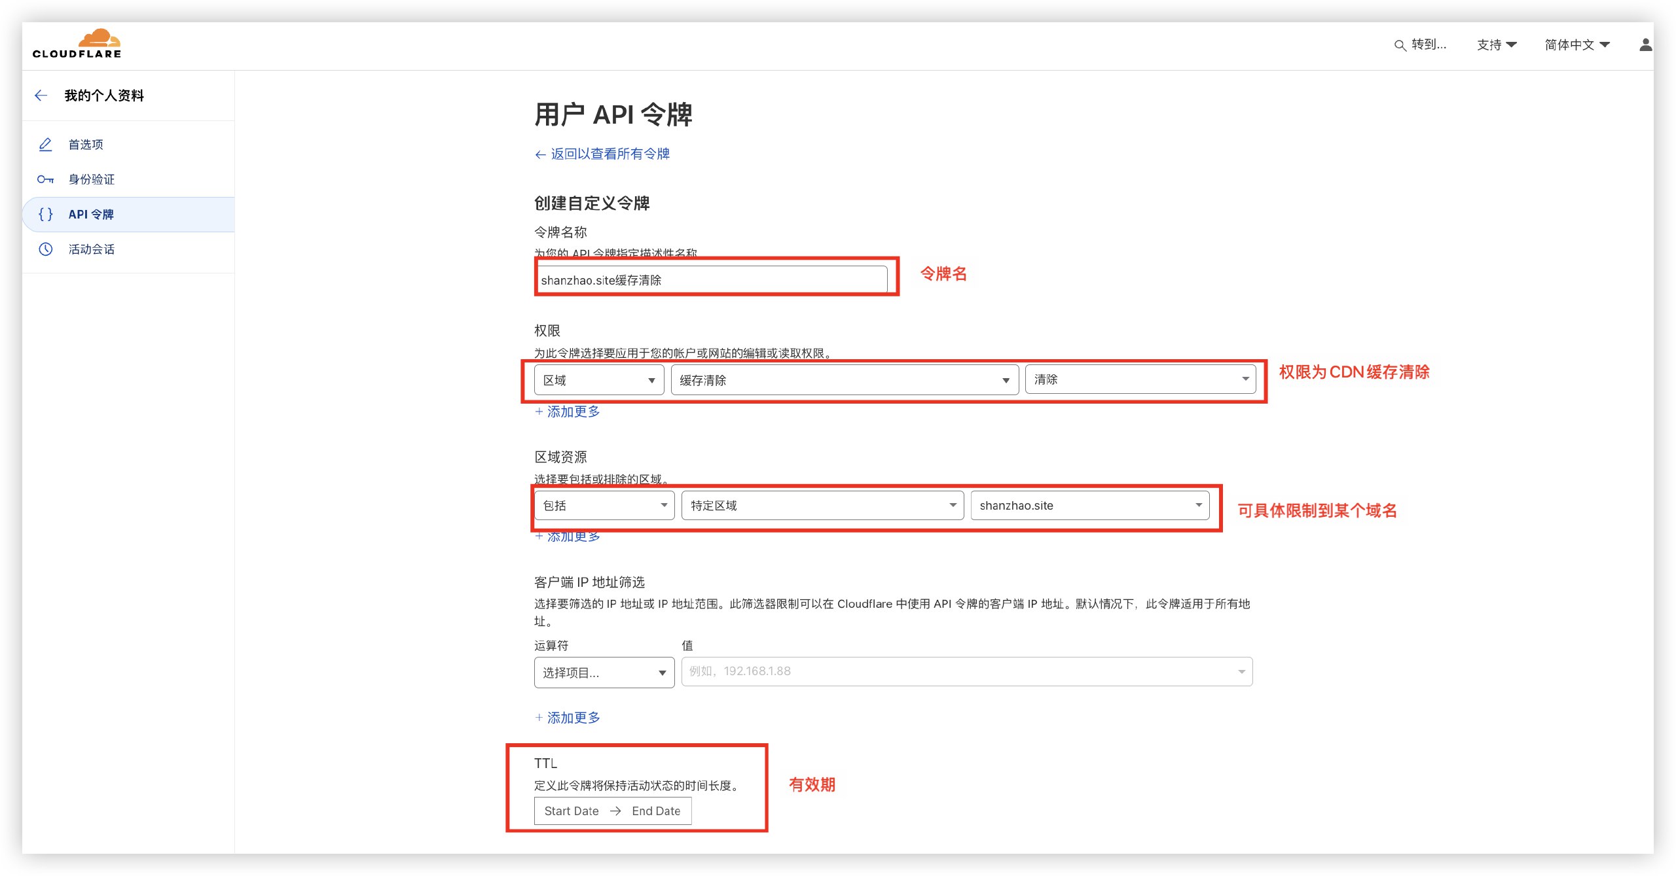
Task: Open the 包括 zone resources dropdown
Action: (604, 506)
